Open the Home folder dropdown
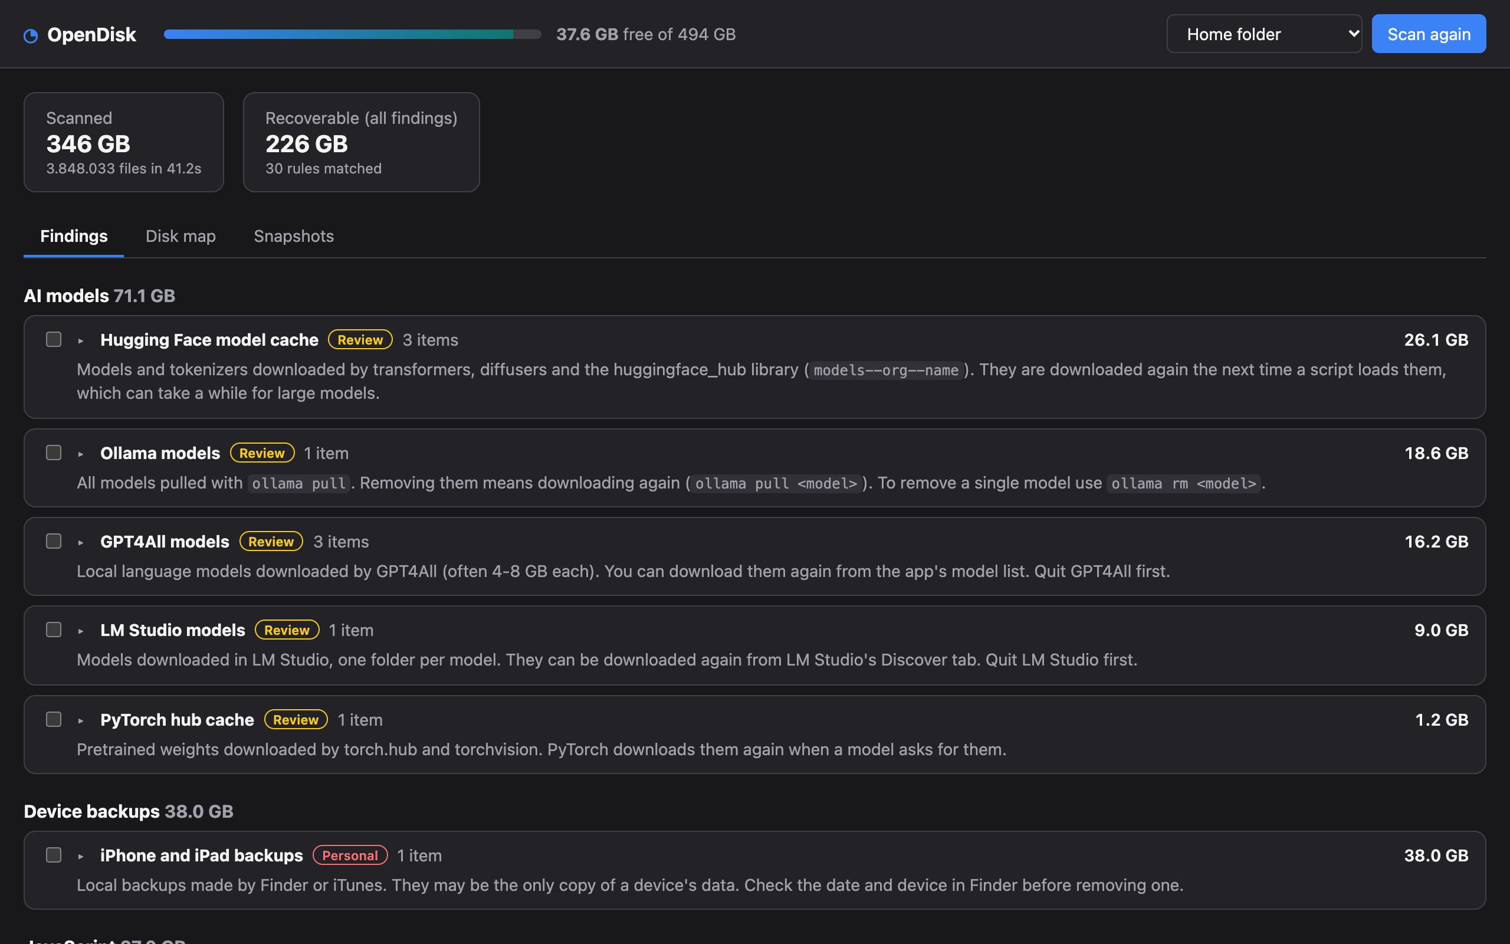This screenshot has width=1510, height=944. point(1263,34)
